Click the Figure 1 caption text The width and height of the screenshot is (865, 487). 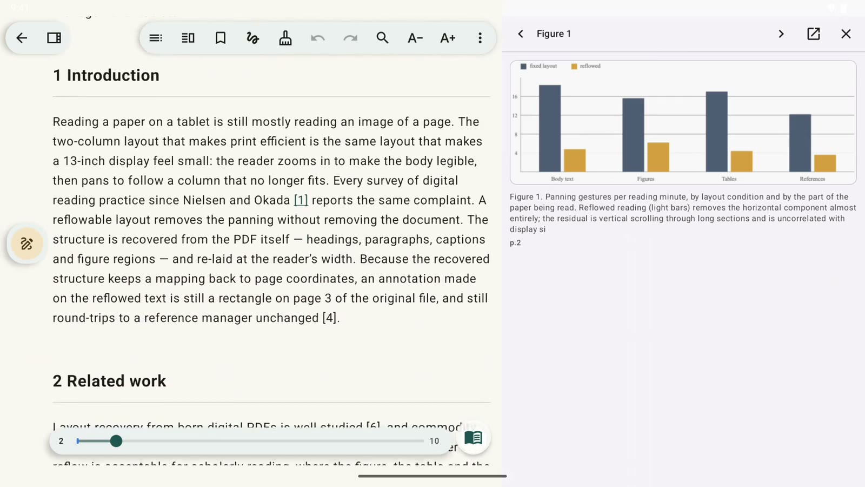click(683, 213)
